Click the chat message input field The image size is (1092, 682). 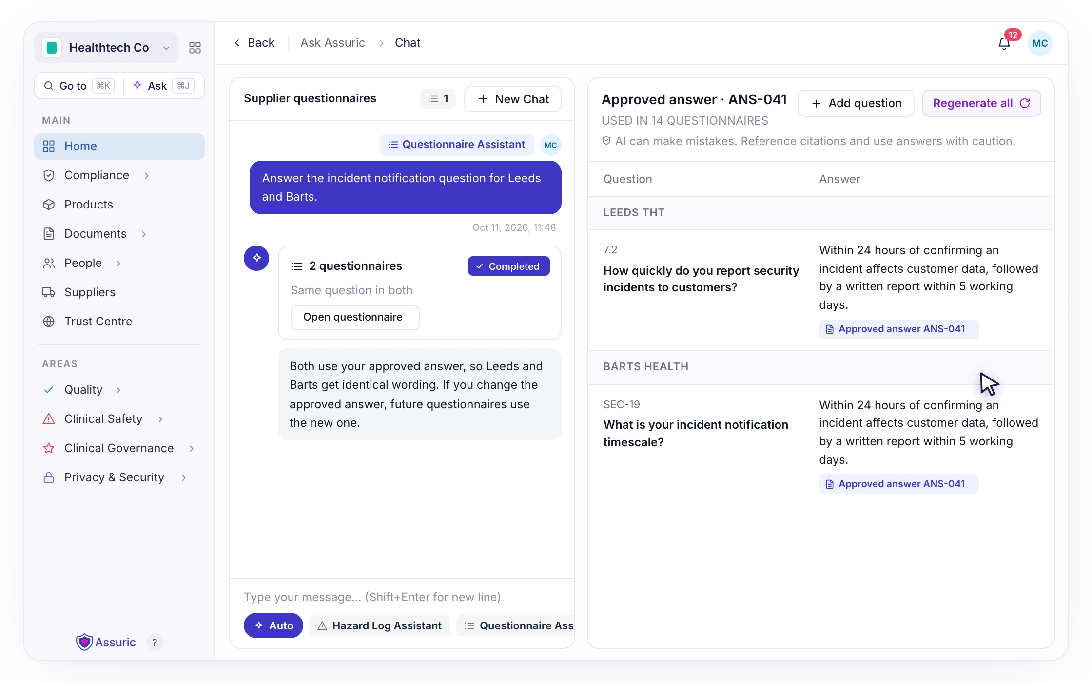403,597
